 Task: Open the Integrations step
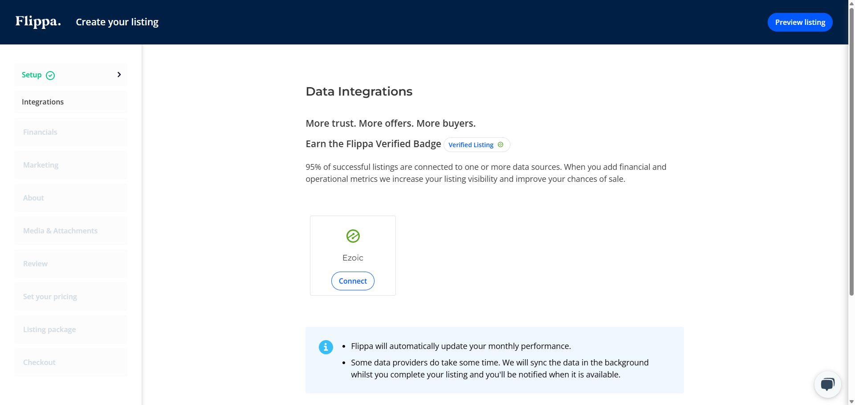43,102
